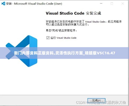
Task: Click the 安装完成 part of the heading
Action: pyautogui.click(x=93, y=13)
